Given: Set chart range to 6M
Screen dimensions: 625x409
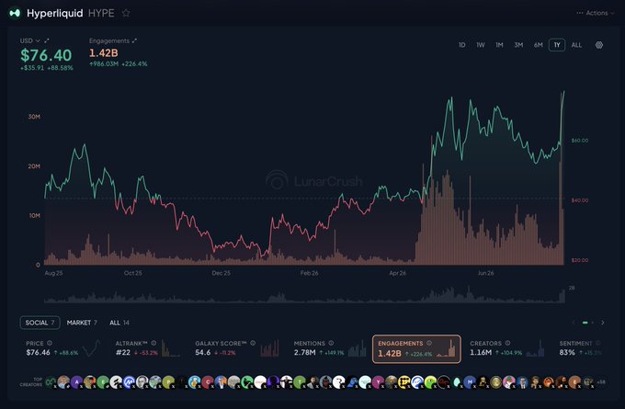Looking at the screenshot, I should point(538,45).
